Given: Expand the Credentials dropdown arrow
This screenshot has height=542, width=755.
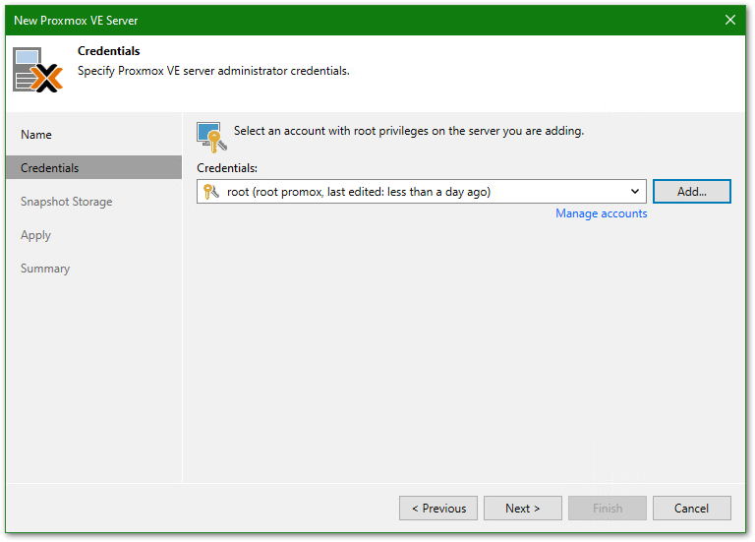Looking at the screenshot, I should [x=635, y=192].
